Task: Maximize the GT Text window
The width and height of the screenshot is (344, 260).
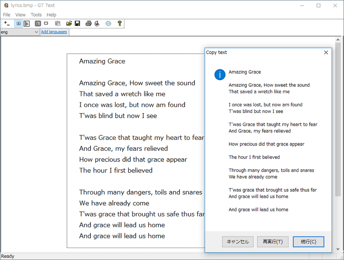Action: (318, 6)
